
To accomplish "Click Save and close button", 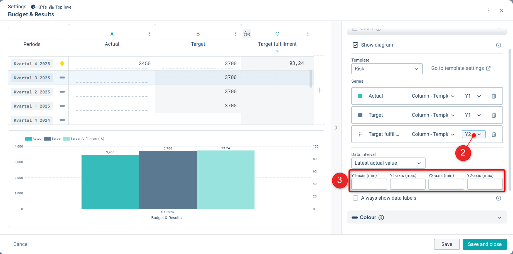I will (x=484, y=244).
